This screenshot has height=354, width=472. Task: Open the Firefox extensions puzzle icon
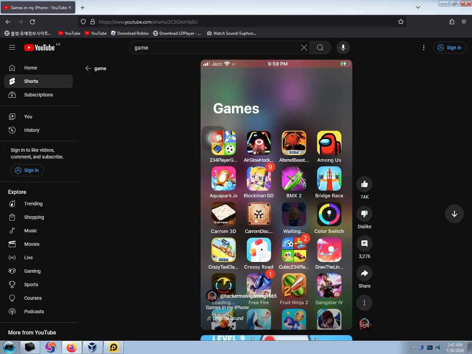tap(452, 22)
